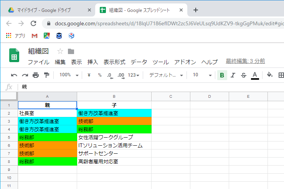Open the borders tool

tap(281, 75)
